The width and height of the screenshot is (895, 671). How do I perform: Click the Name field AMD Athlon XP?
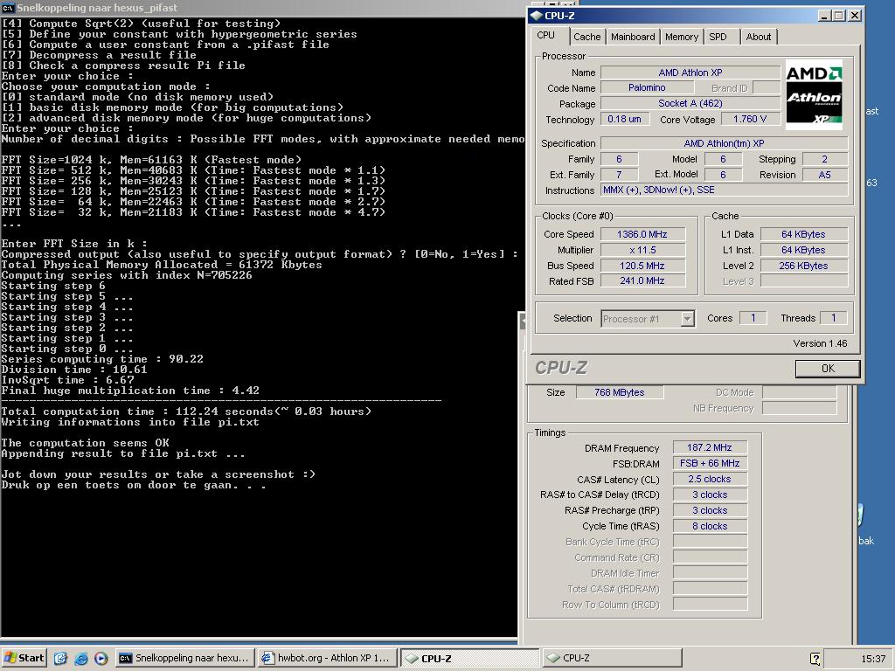tap(690, 73)
